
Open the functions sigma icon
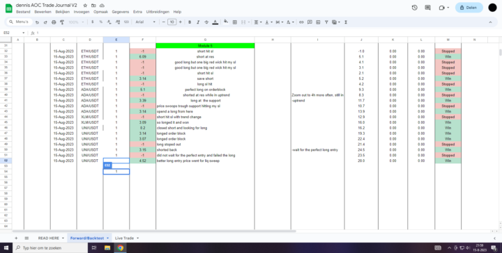tap(346, 22)
